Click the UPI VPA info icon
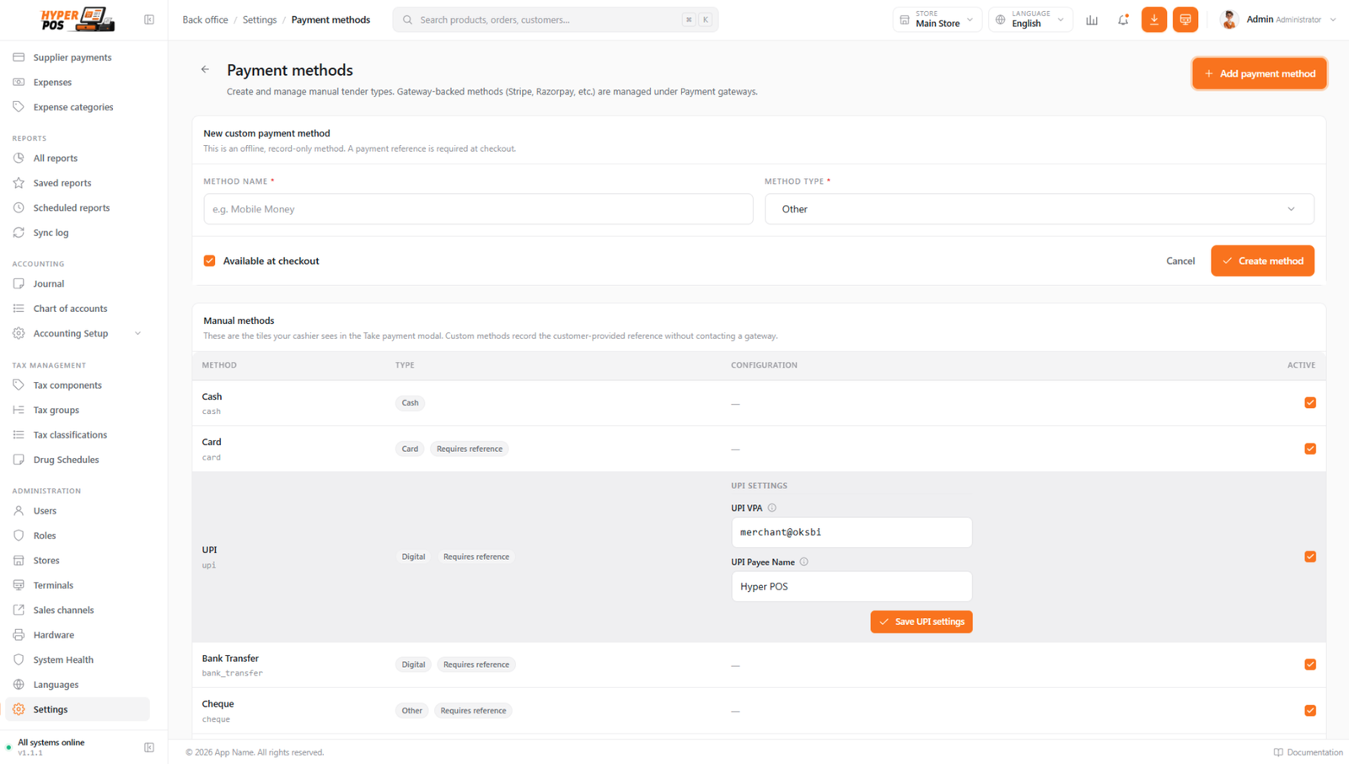1349x764 pixels. pyautogui.click(x=772, y=508)
